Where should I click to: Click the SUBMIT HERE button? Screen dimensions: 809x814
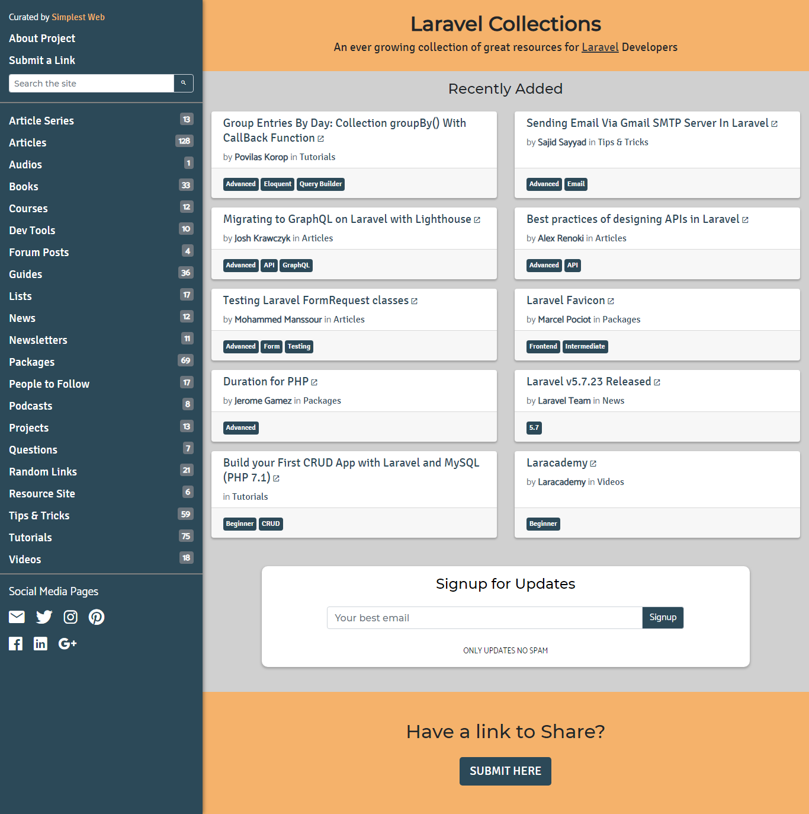pyautogui.click(x=505, y=771)
